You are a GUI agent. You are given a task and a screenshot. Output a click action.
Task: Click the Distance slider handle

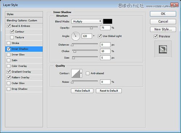72,45
